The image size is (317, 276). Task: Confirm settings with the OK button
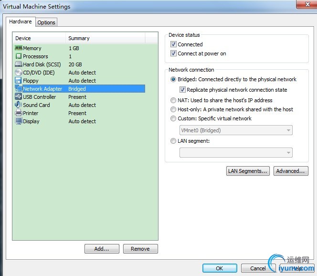click(220, 268)
